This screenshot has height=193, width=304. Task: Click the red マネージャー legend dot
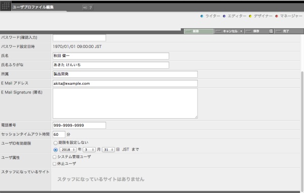[x=277, y=16]
